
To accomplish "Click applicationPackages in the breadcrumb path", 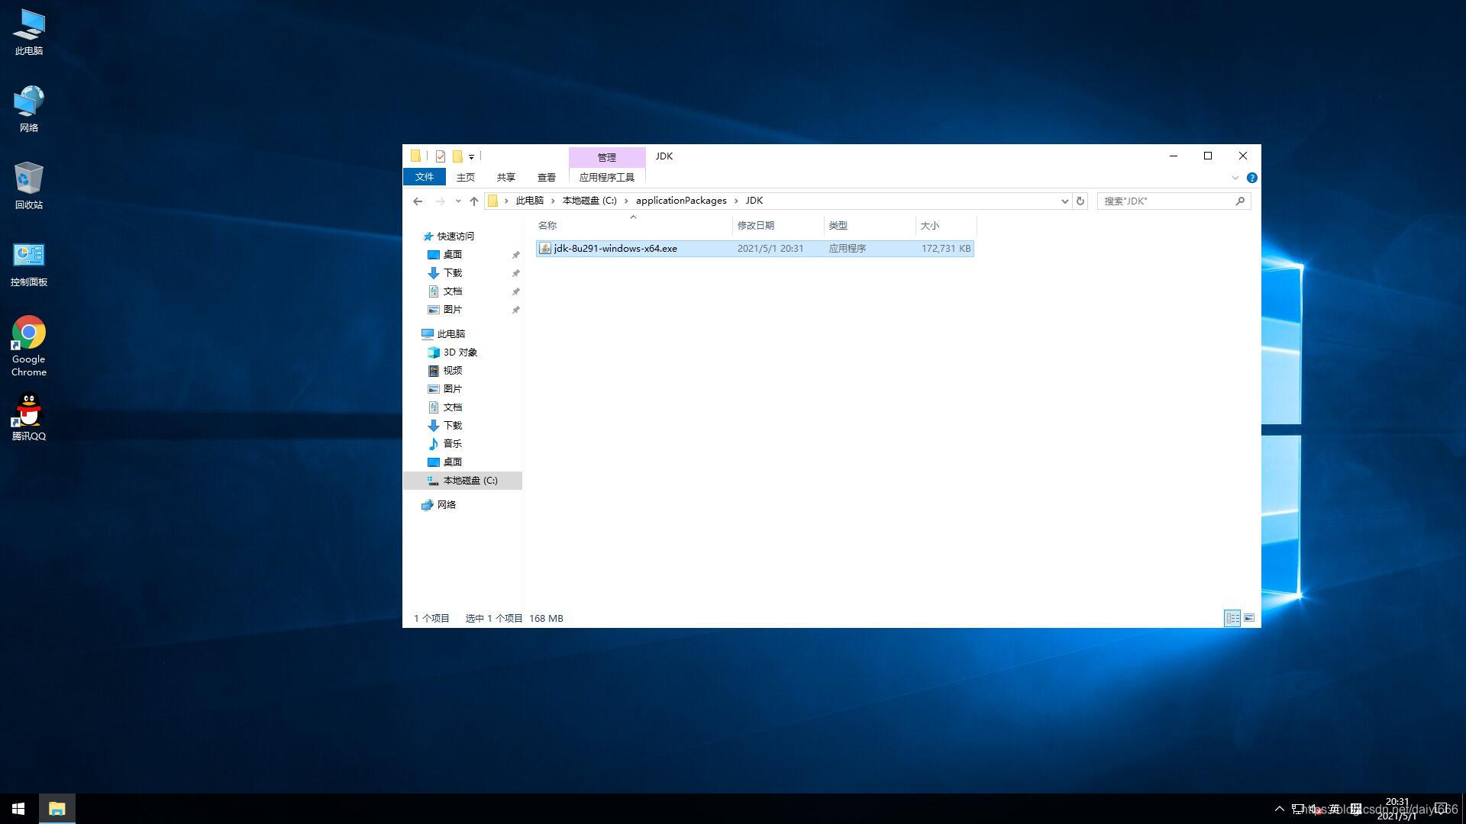I will [680, 201].
